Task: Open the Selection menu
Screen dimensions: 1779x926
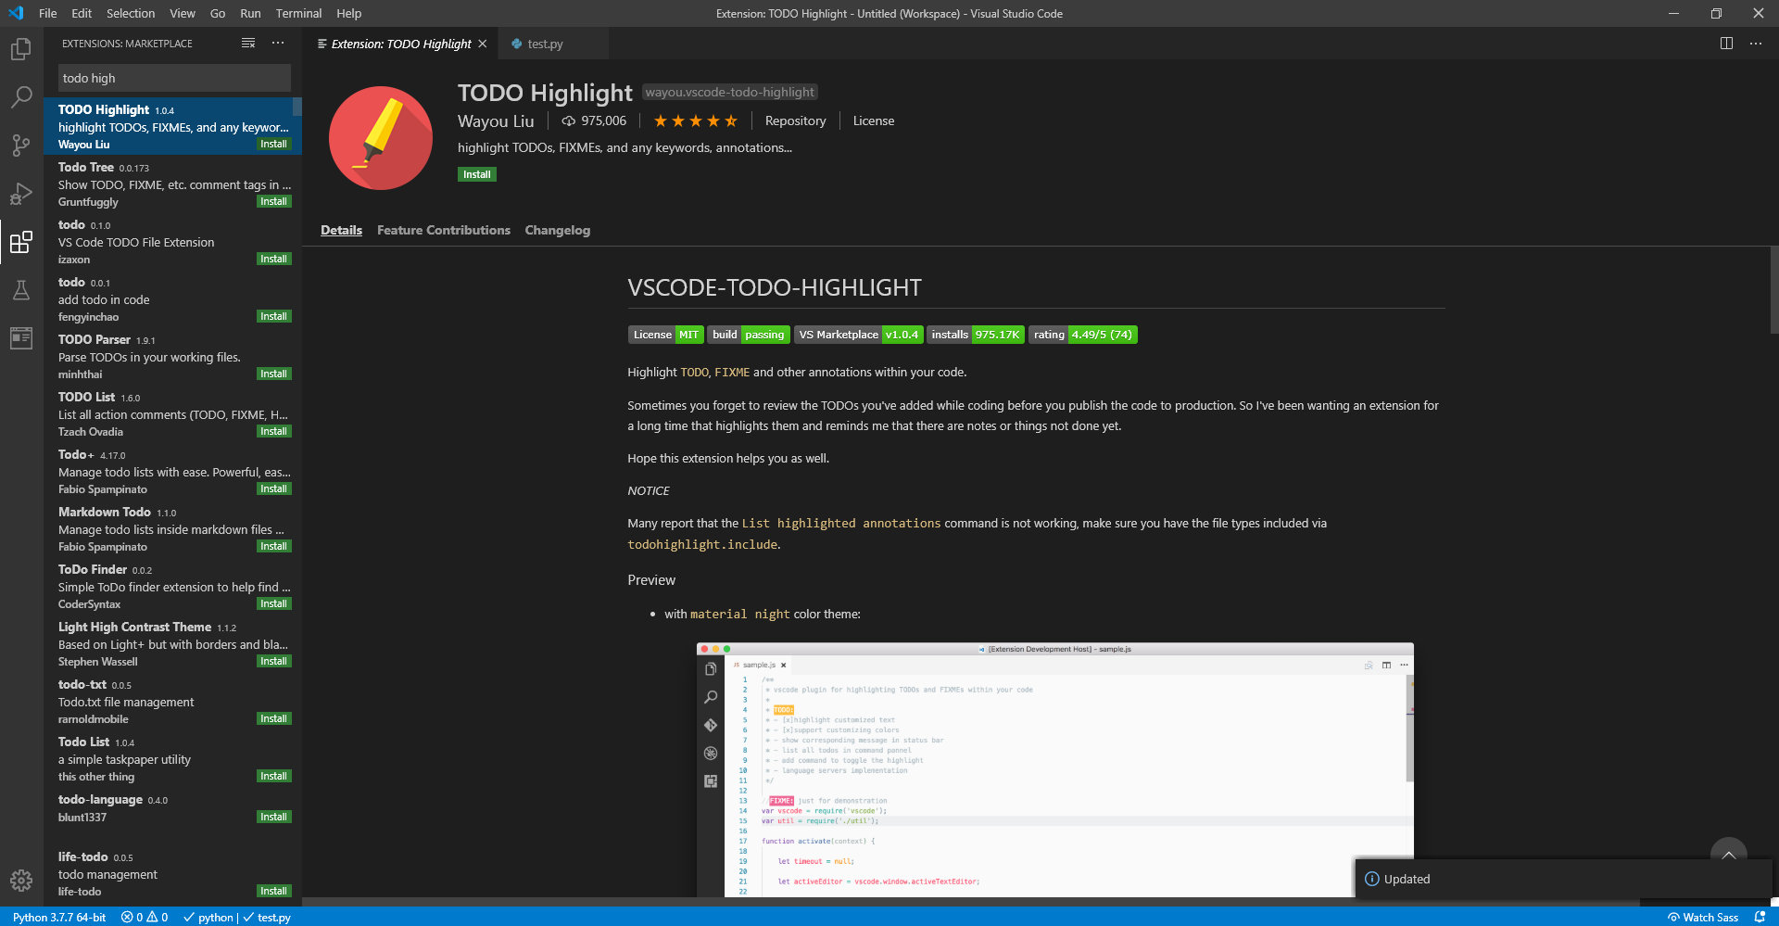Action: tap(131, 13)
